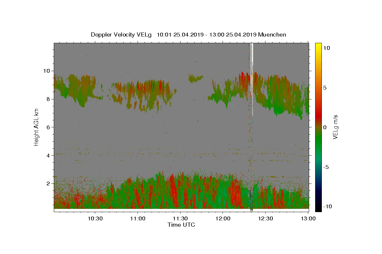This screenshot has width=382, height=254.
Task: Click the colorbar label '-10'
Action: click(x=328, y=206)
